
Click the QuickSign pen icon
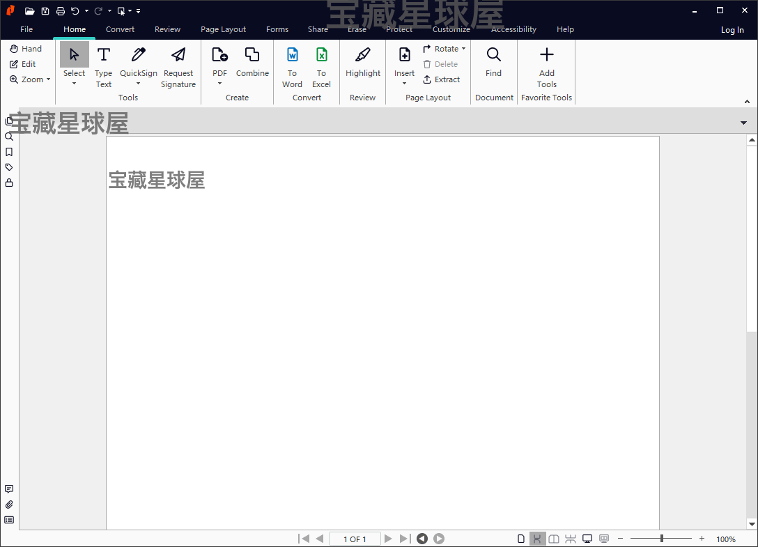[x=138, y=54]
